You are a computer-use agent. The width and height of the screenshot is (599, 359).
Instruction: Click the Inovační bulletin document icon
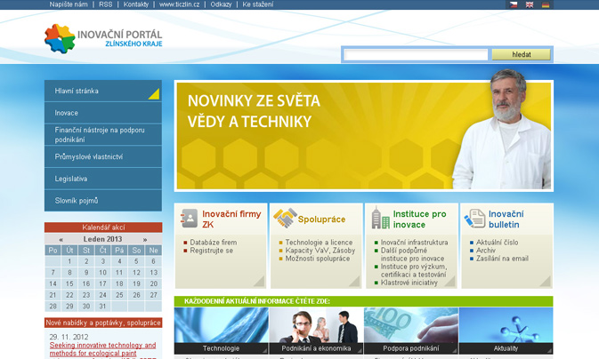475,219
